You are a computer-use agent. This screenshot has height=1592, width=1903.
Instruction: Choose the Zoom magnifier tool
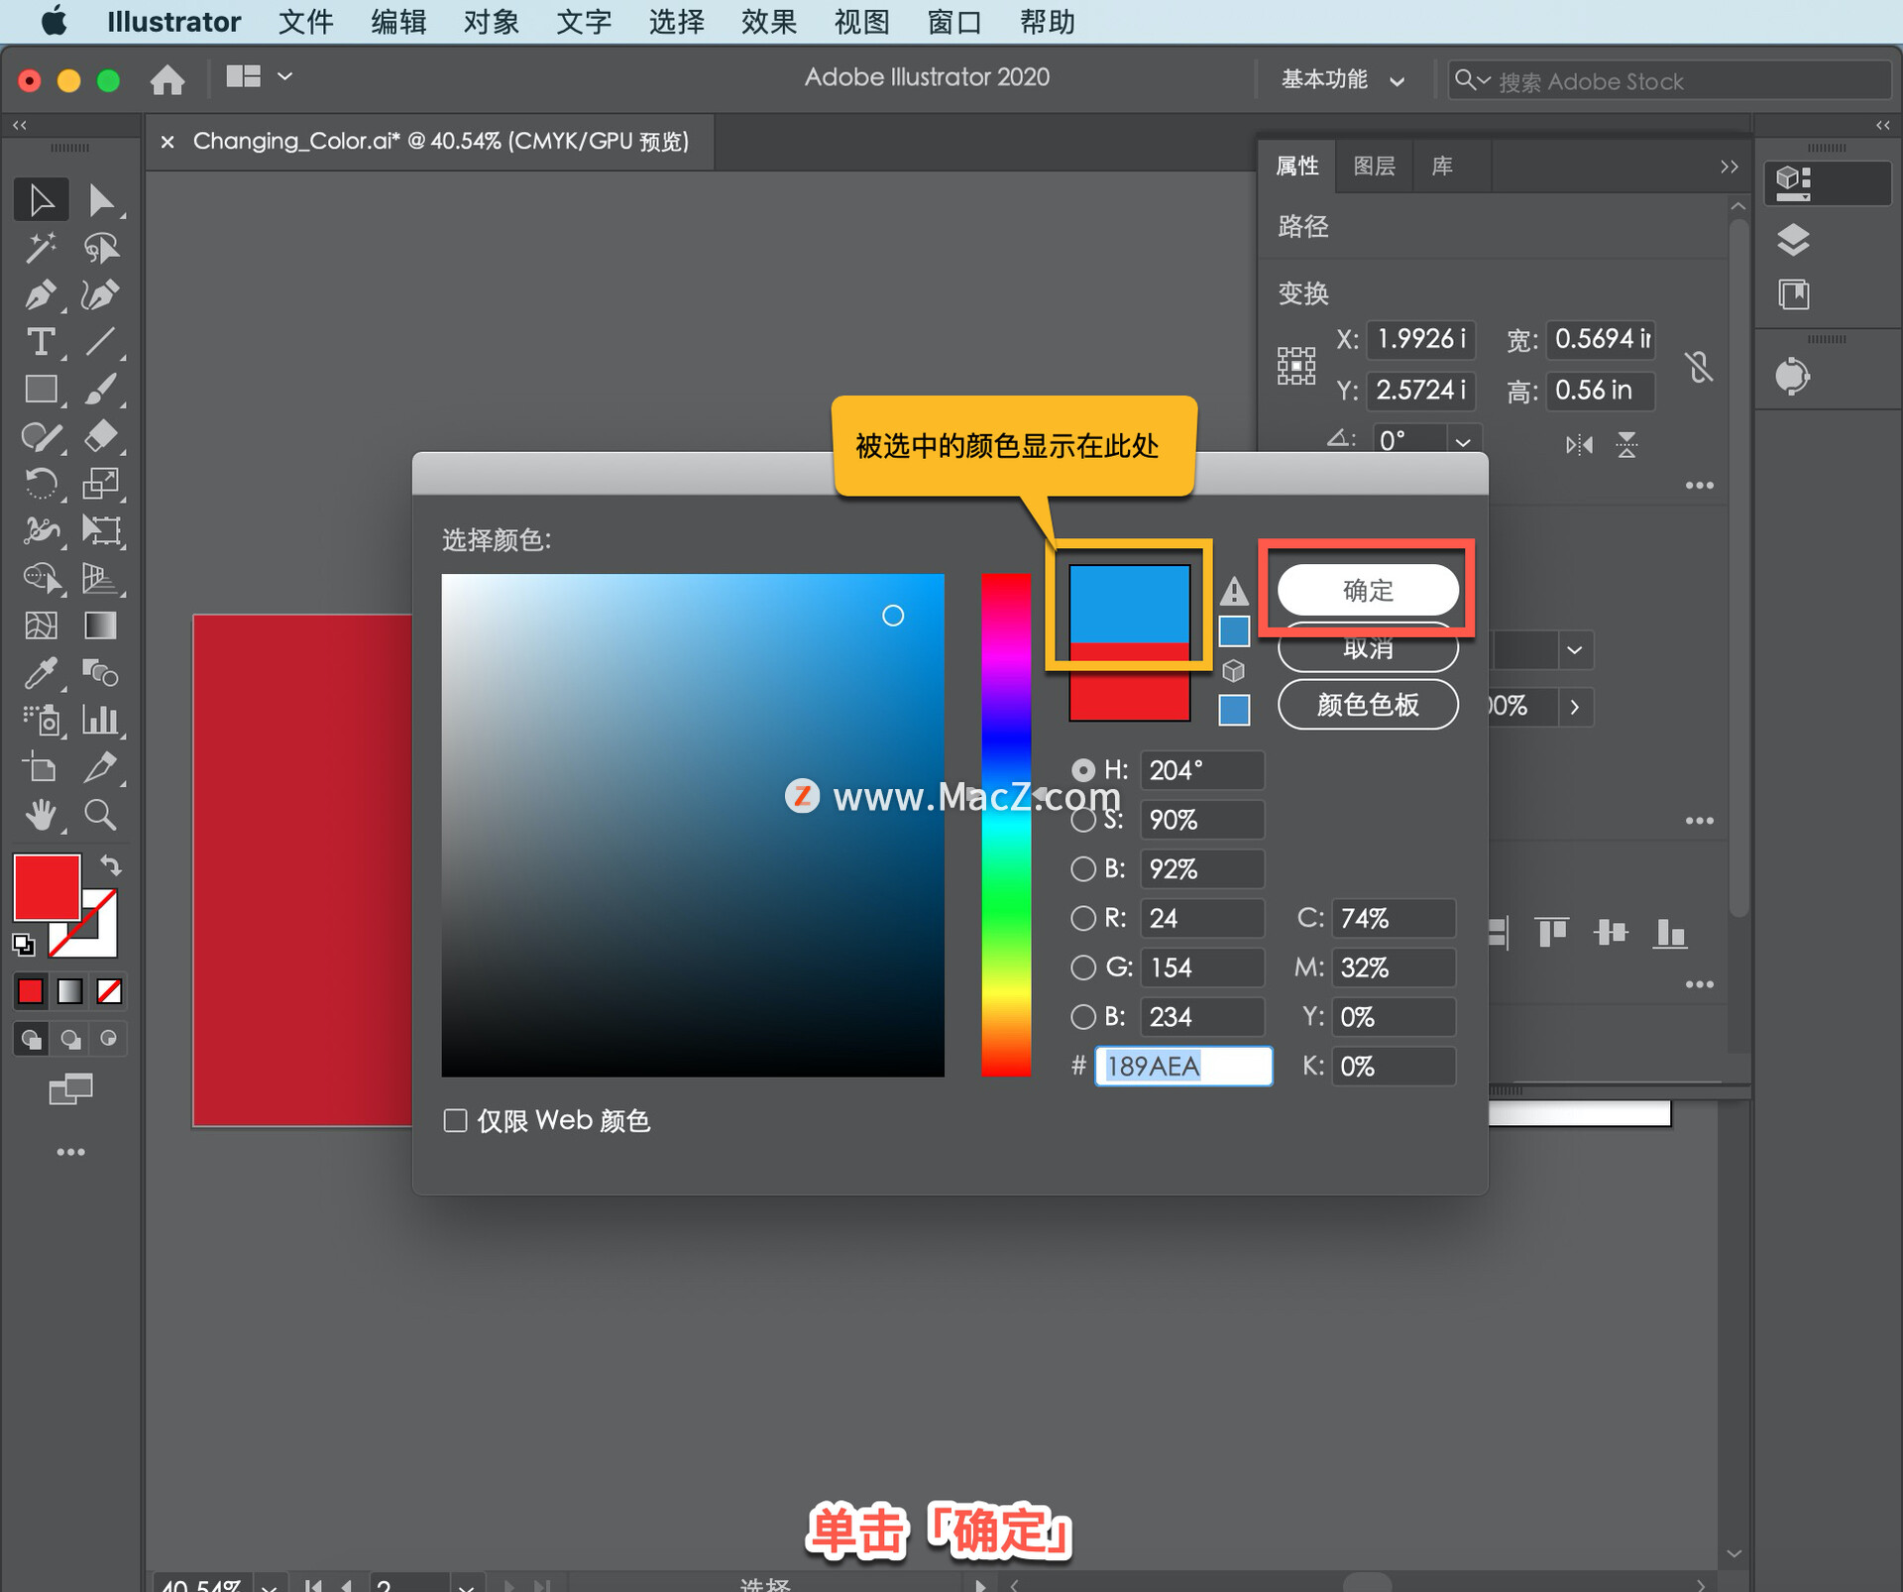point(100,815)
